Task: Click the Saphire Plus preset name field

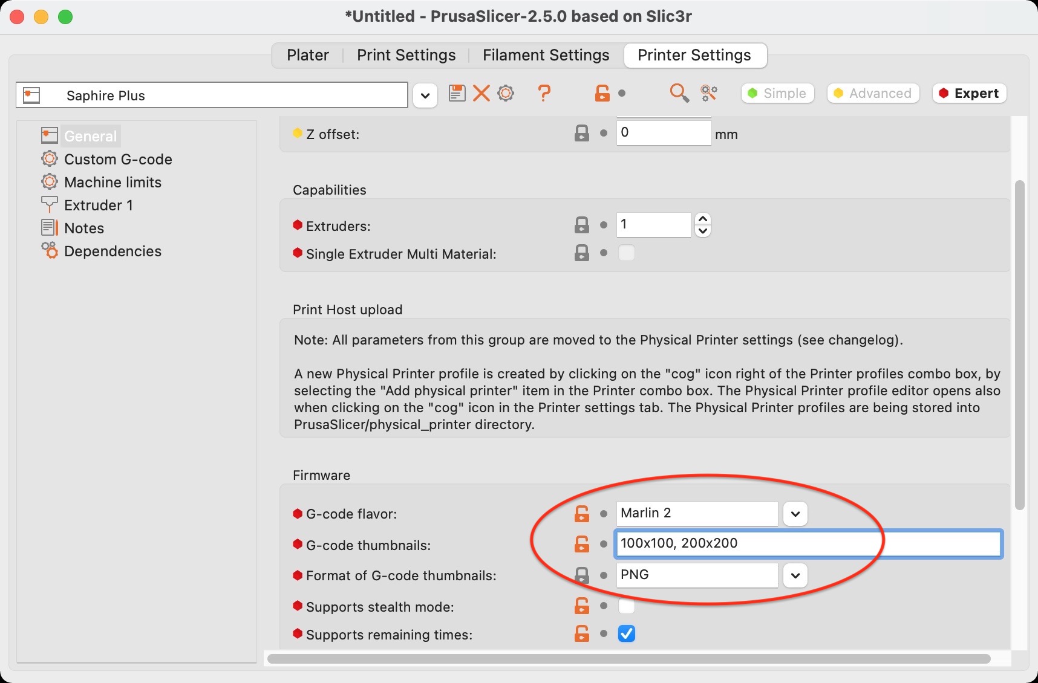Action: [x=212, y=95]
